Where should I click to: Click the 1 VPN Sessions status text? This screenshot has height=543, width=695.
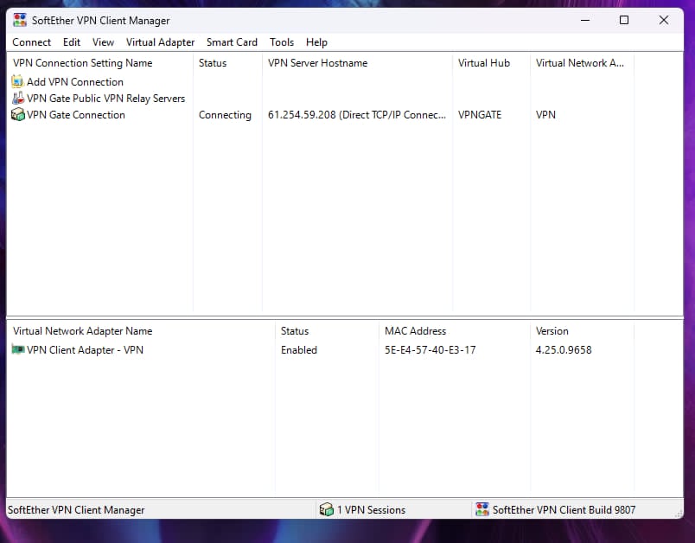pos(371,510)
